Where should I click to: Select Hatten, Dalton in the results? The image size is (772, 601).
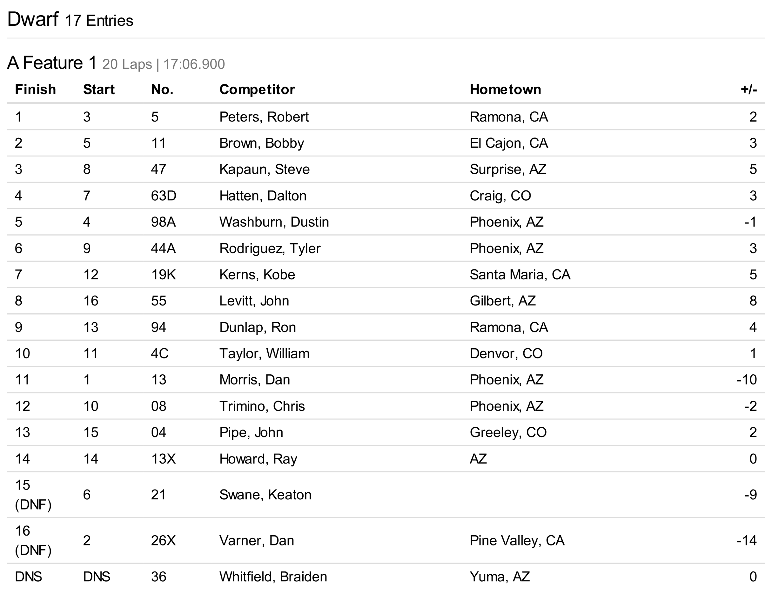[x=263, y=196]
